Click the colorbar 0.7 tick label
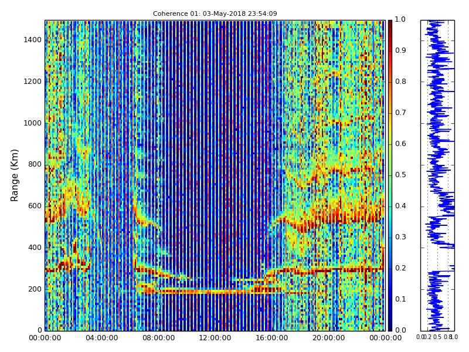This screenshot has width=469, height=352. click(400, 113)
